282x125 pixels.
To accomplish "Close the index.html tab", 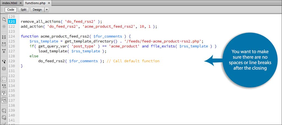I will tap(20, 3).
